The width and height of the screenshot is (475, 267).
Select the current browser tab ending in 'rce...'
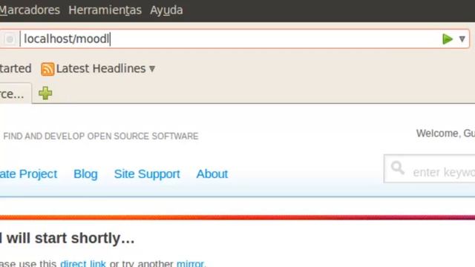point(16,93)
